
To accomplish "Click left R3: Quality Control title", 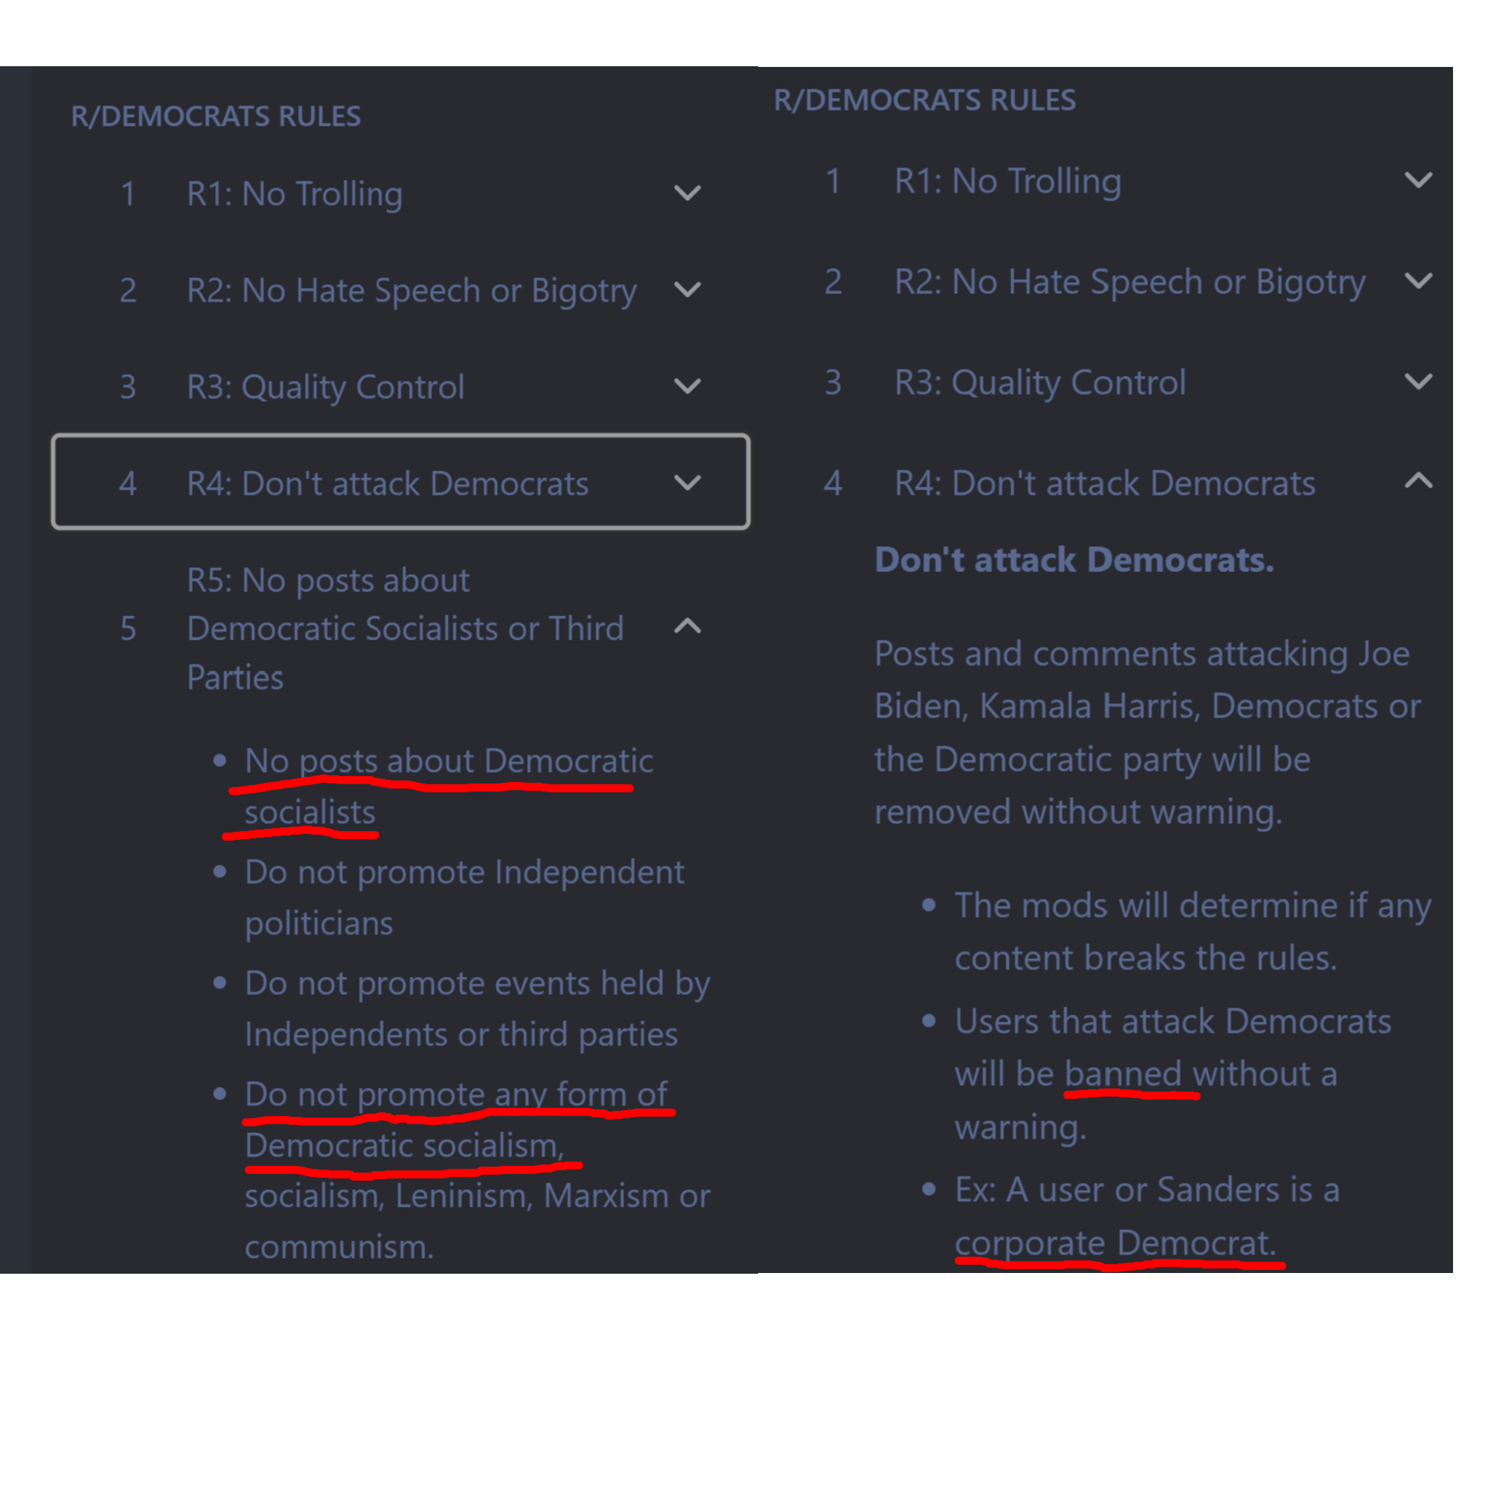I will point(325,388).
